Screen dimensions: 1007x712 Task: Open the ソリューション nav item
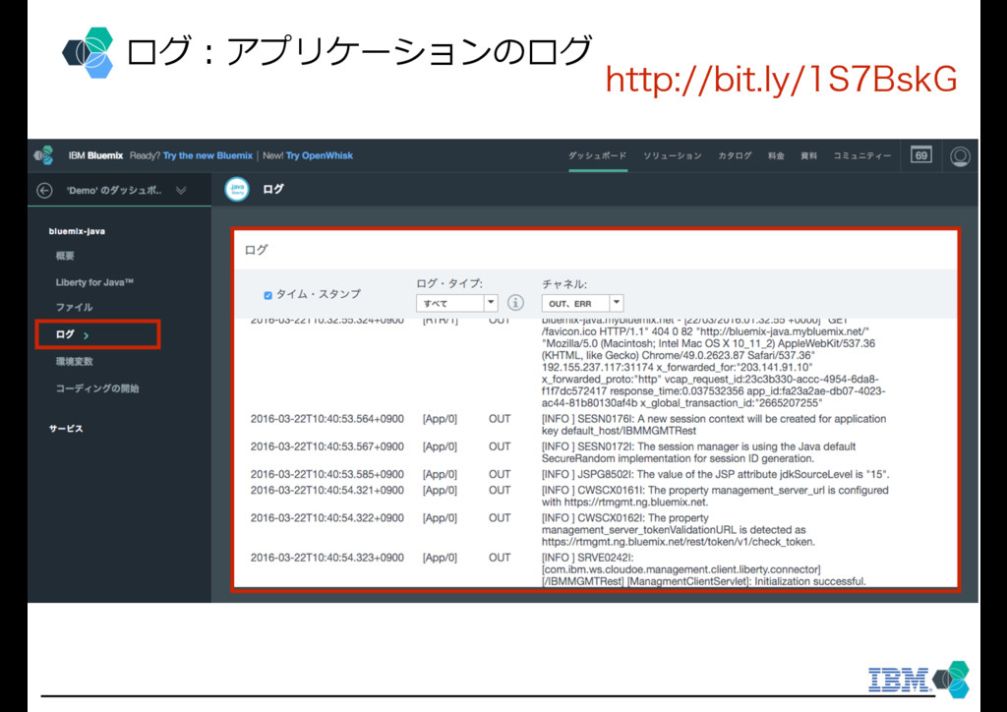pyautogui.click(x=673, y=155)
